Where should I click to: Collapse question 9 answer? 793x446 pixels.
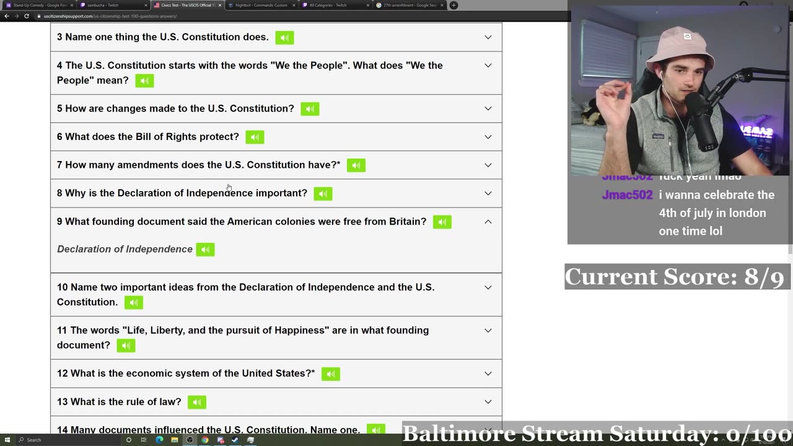click(488, 221)
